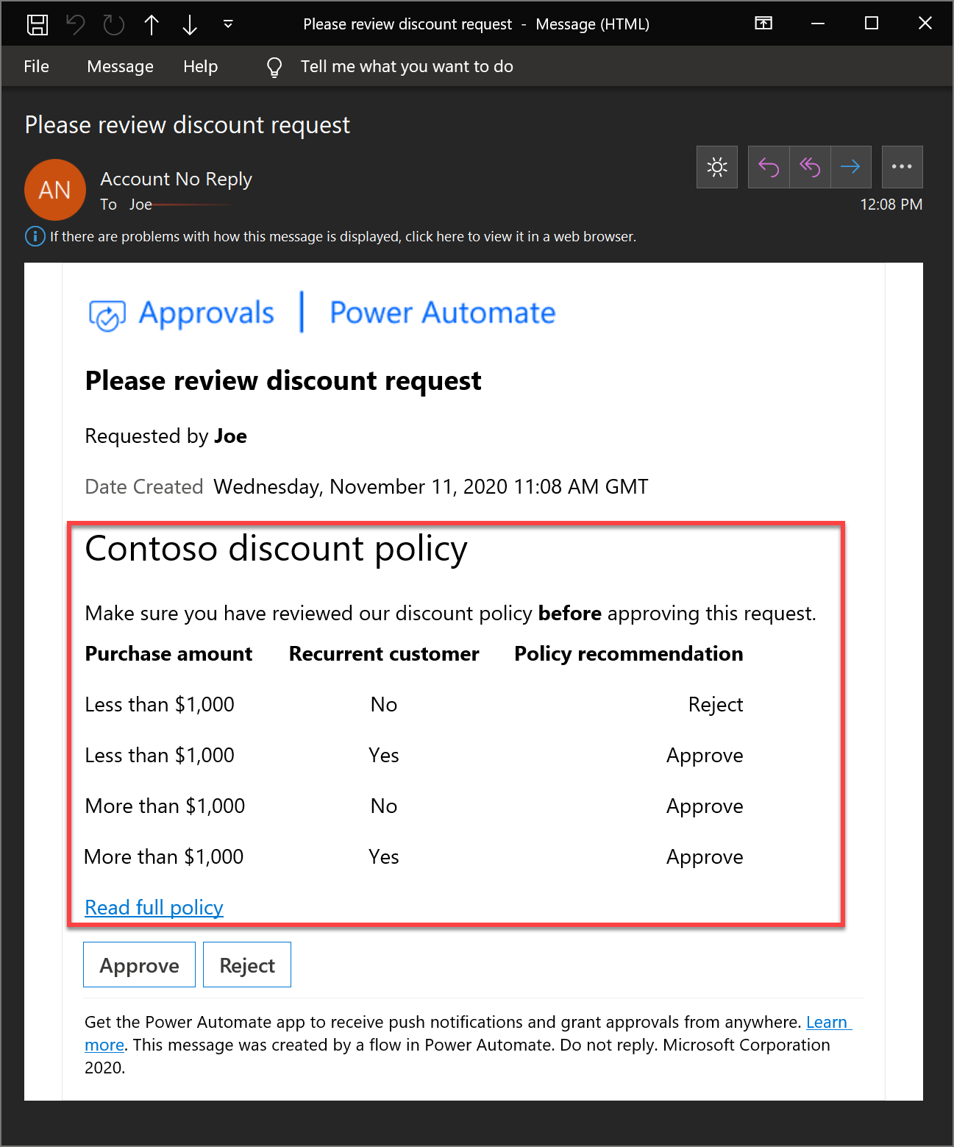Click the Contoso discount policy heading
This screenshot has height=1147, width=954.
click(x=276, y=549)
